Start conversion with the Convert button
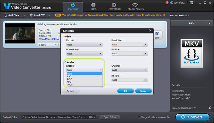Screen dimensions: 214x123 point(192,117)
